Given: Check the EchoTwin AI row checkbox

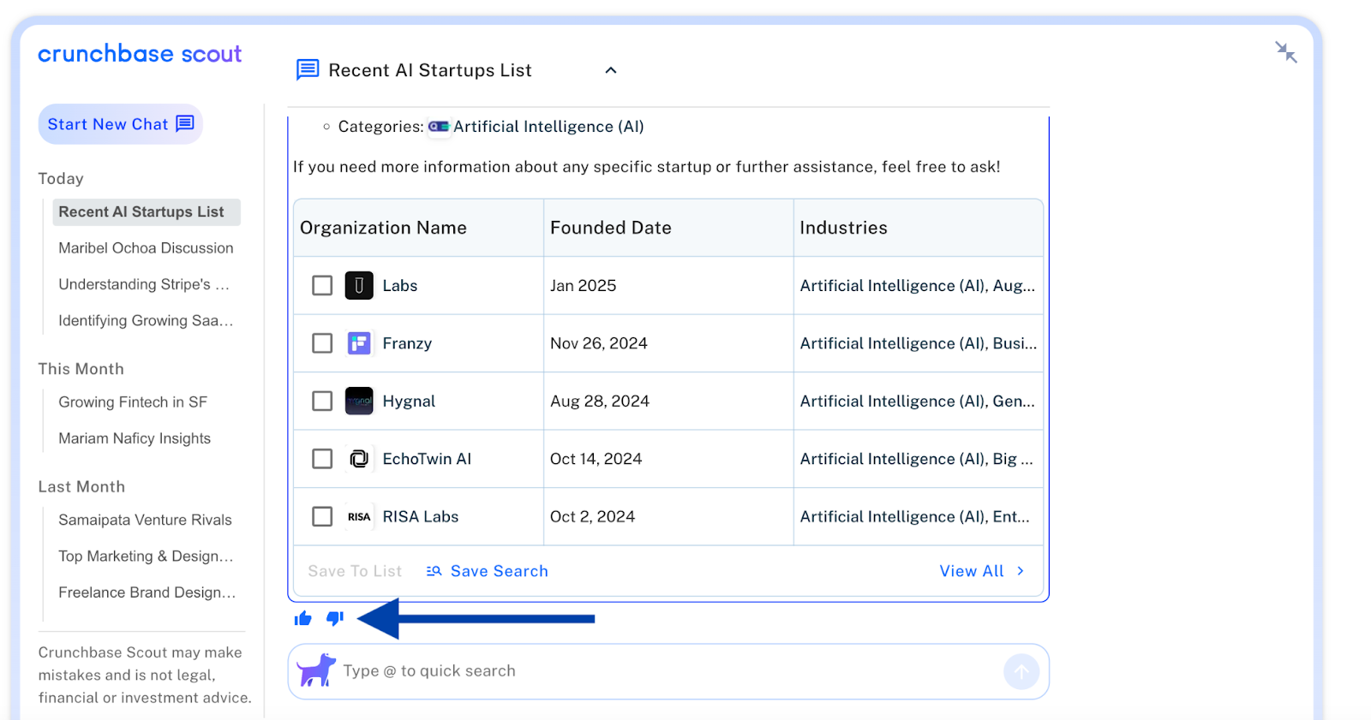Looking at the screenshot, I should click(322, 459).
